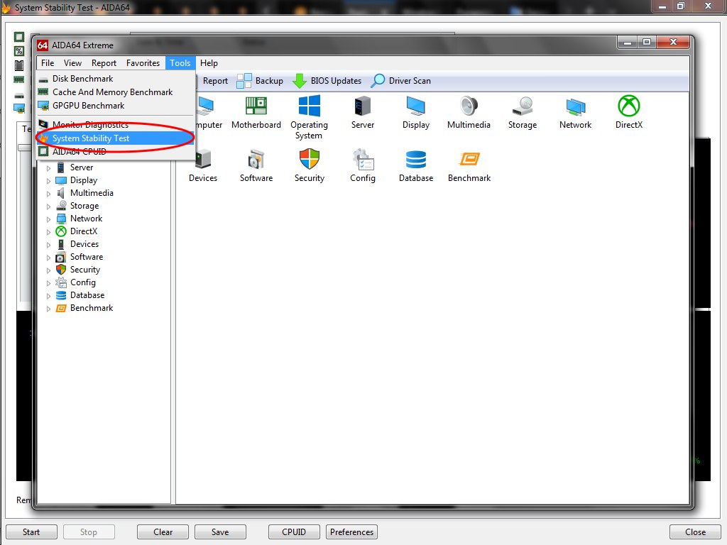Expand the Software tree node
This screenshot has height=545, width=727.
pyautogui.click(x=49, y=258)
